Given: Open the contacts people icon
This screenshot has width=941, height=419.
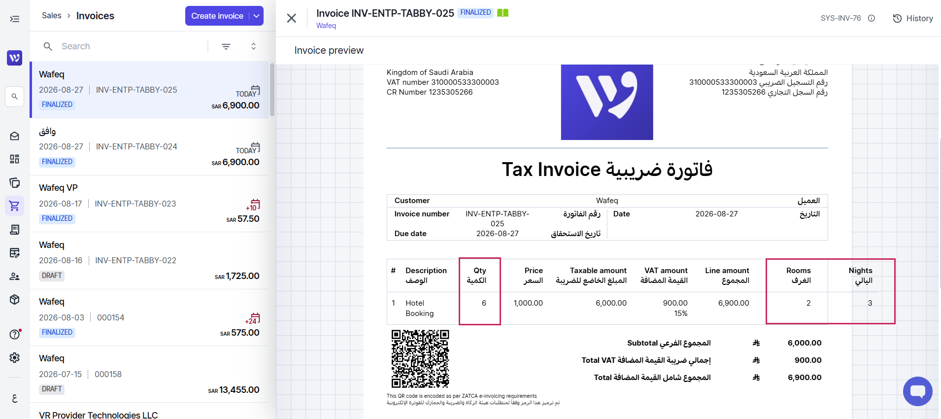Looking at the screenshot, I should click(x=15, y=277).
